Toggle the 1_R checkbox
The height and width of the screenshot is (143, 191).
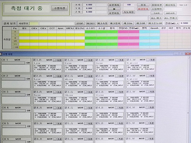(x=34, y=60)
